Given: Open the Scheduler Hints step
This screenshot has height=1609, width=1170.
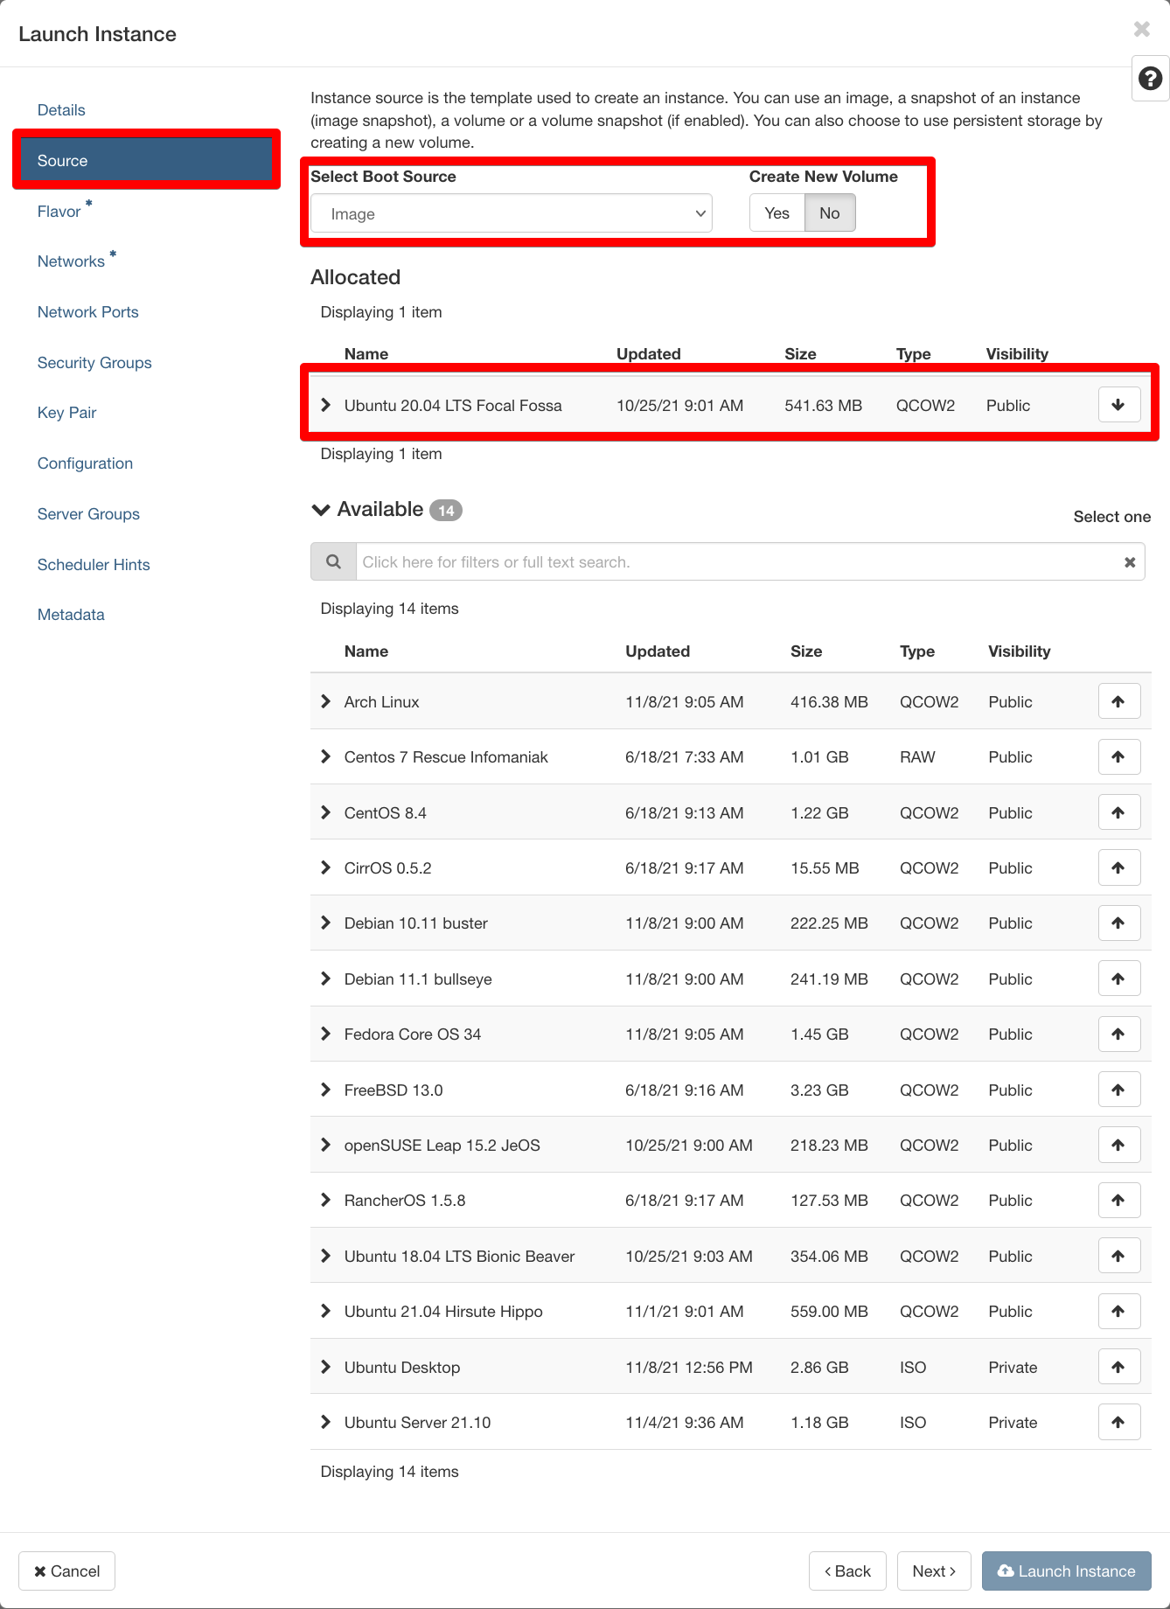Looking at the screenshot, I should tap(94, 565).
